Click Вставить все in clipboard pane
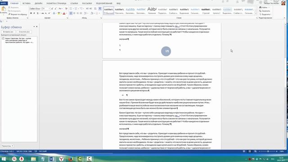This screenshot has height=162, width=288. click(x=8, y=32)
